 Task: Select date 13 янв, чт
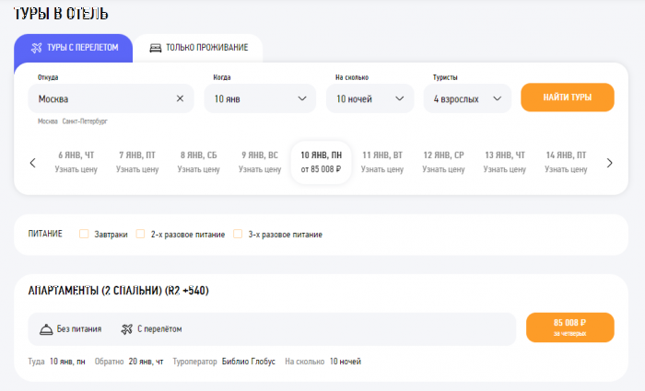(x=505, y=162)
